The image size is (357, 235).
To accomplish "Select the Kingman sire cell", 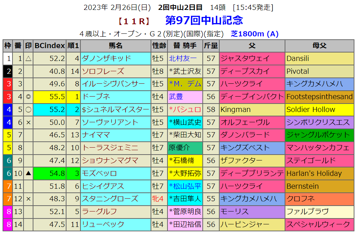I will tap(235, 109).
